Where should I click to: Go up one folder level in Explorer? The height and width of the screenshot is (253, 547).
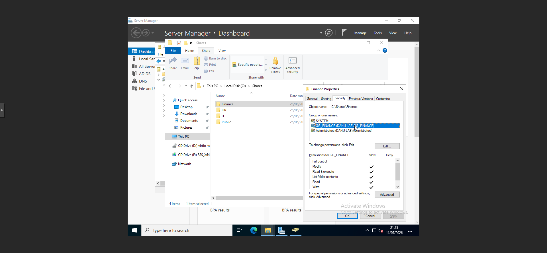192,86
